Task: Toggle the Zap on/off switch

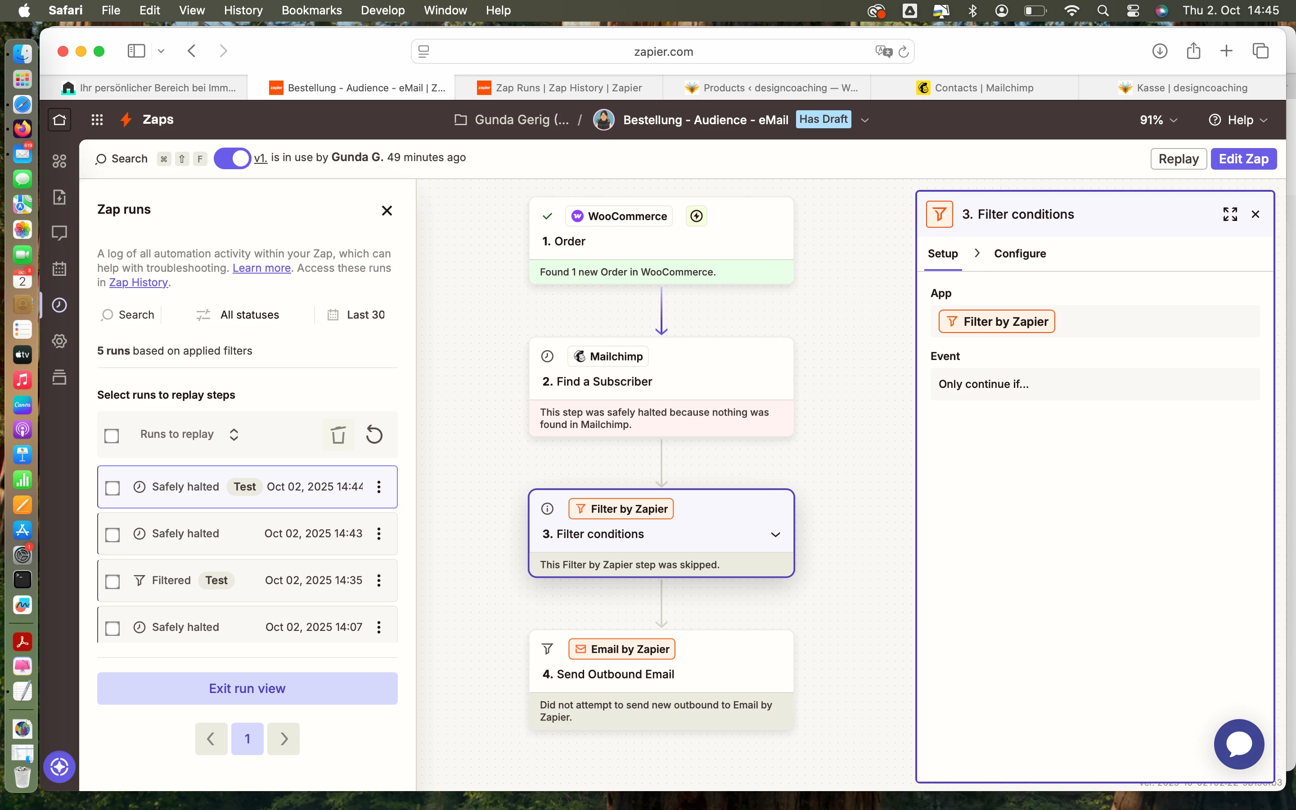Action: tap(232, 158)
